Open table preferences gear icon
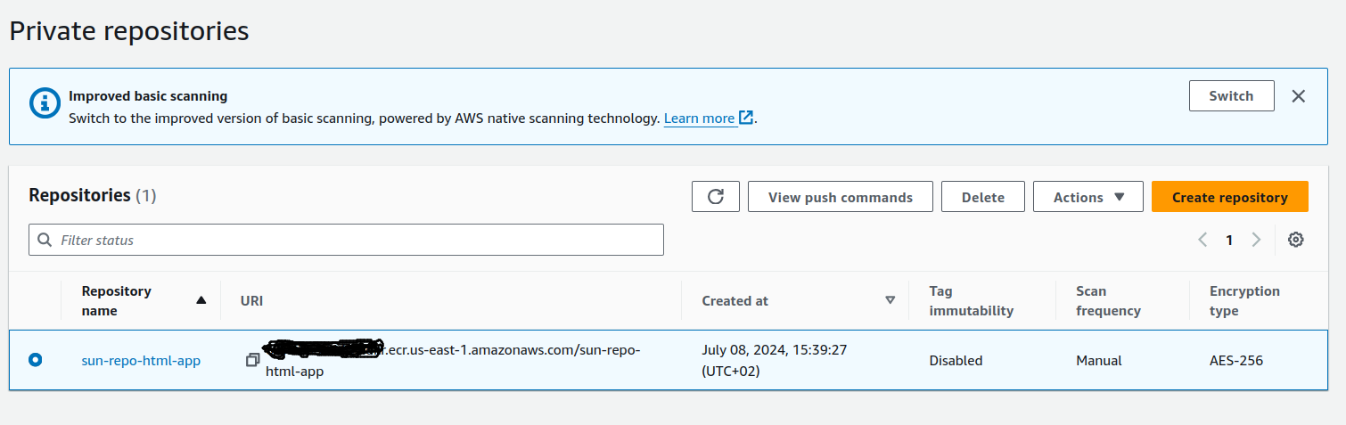Viewport: 1346px width, 425px height. [1296, 240]
